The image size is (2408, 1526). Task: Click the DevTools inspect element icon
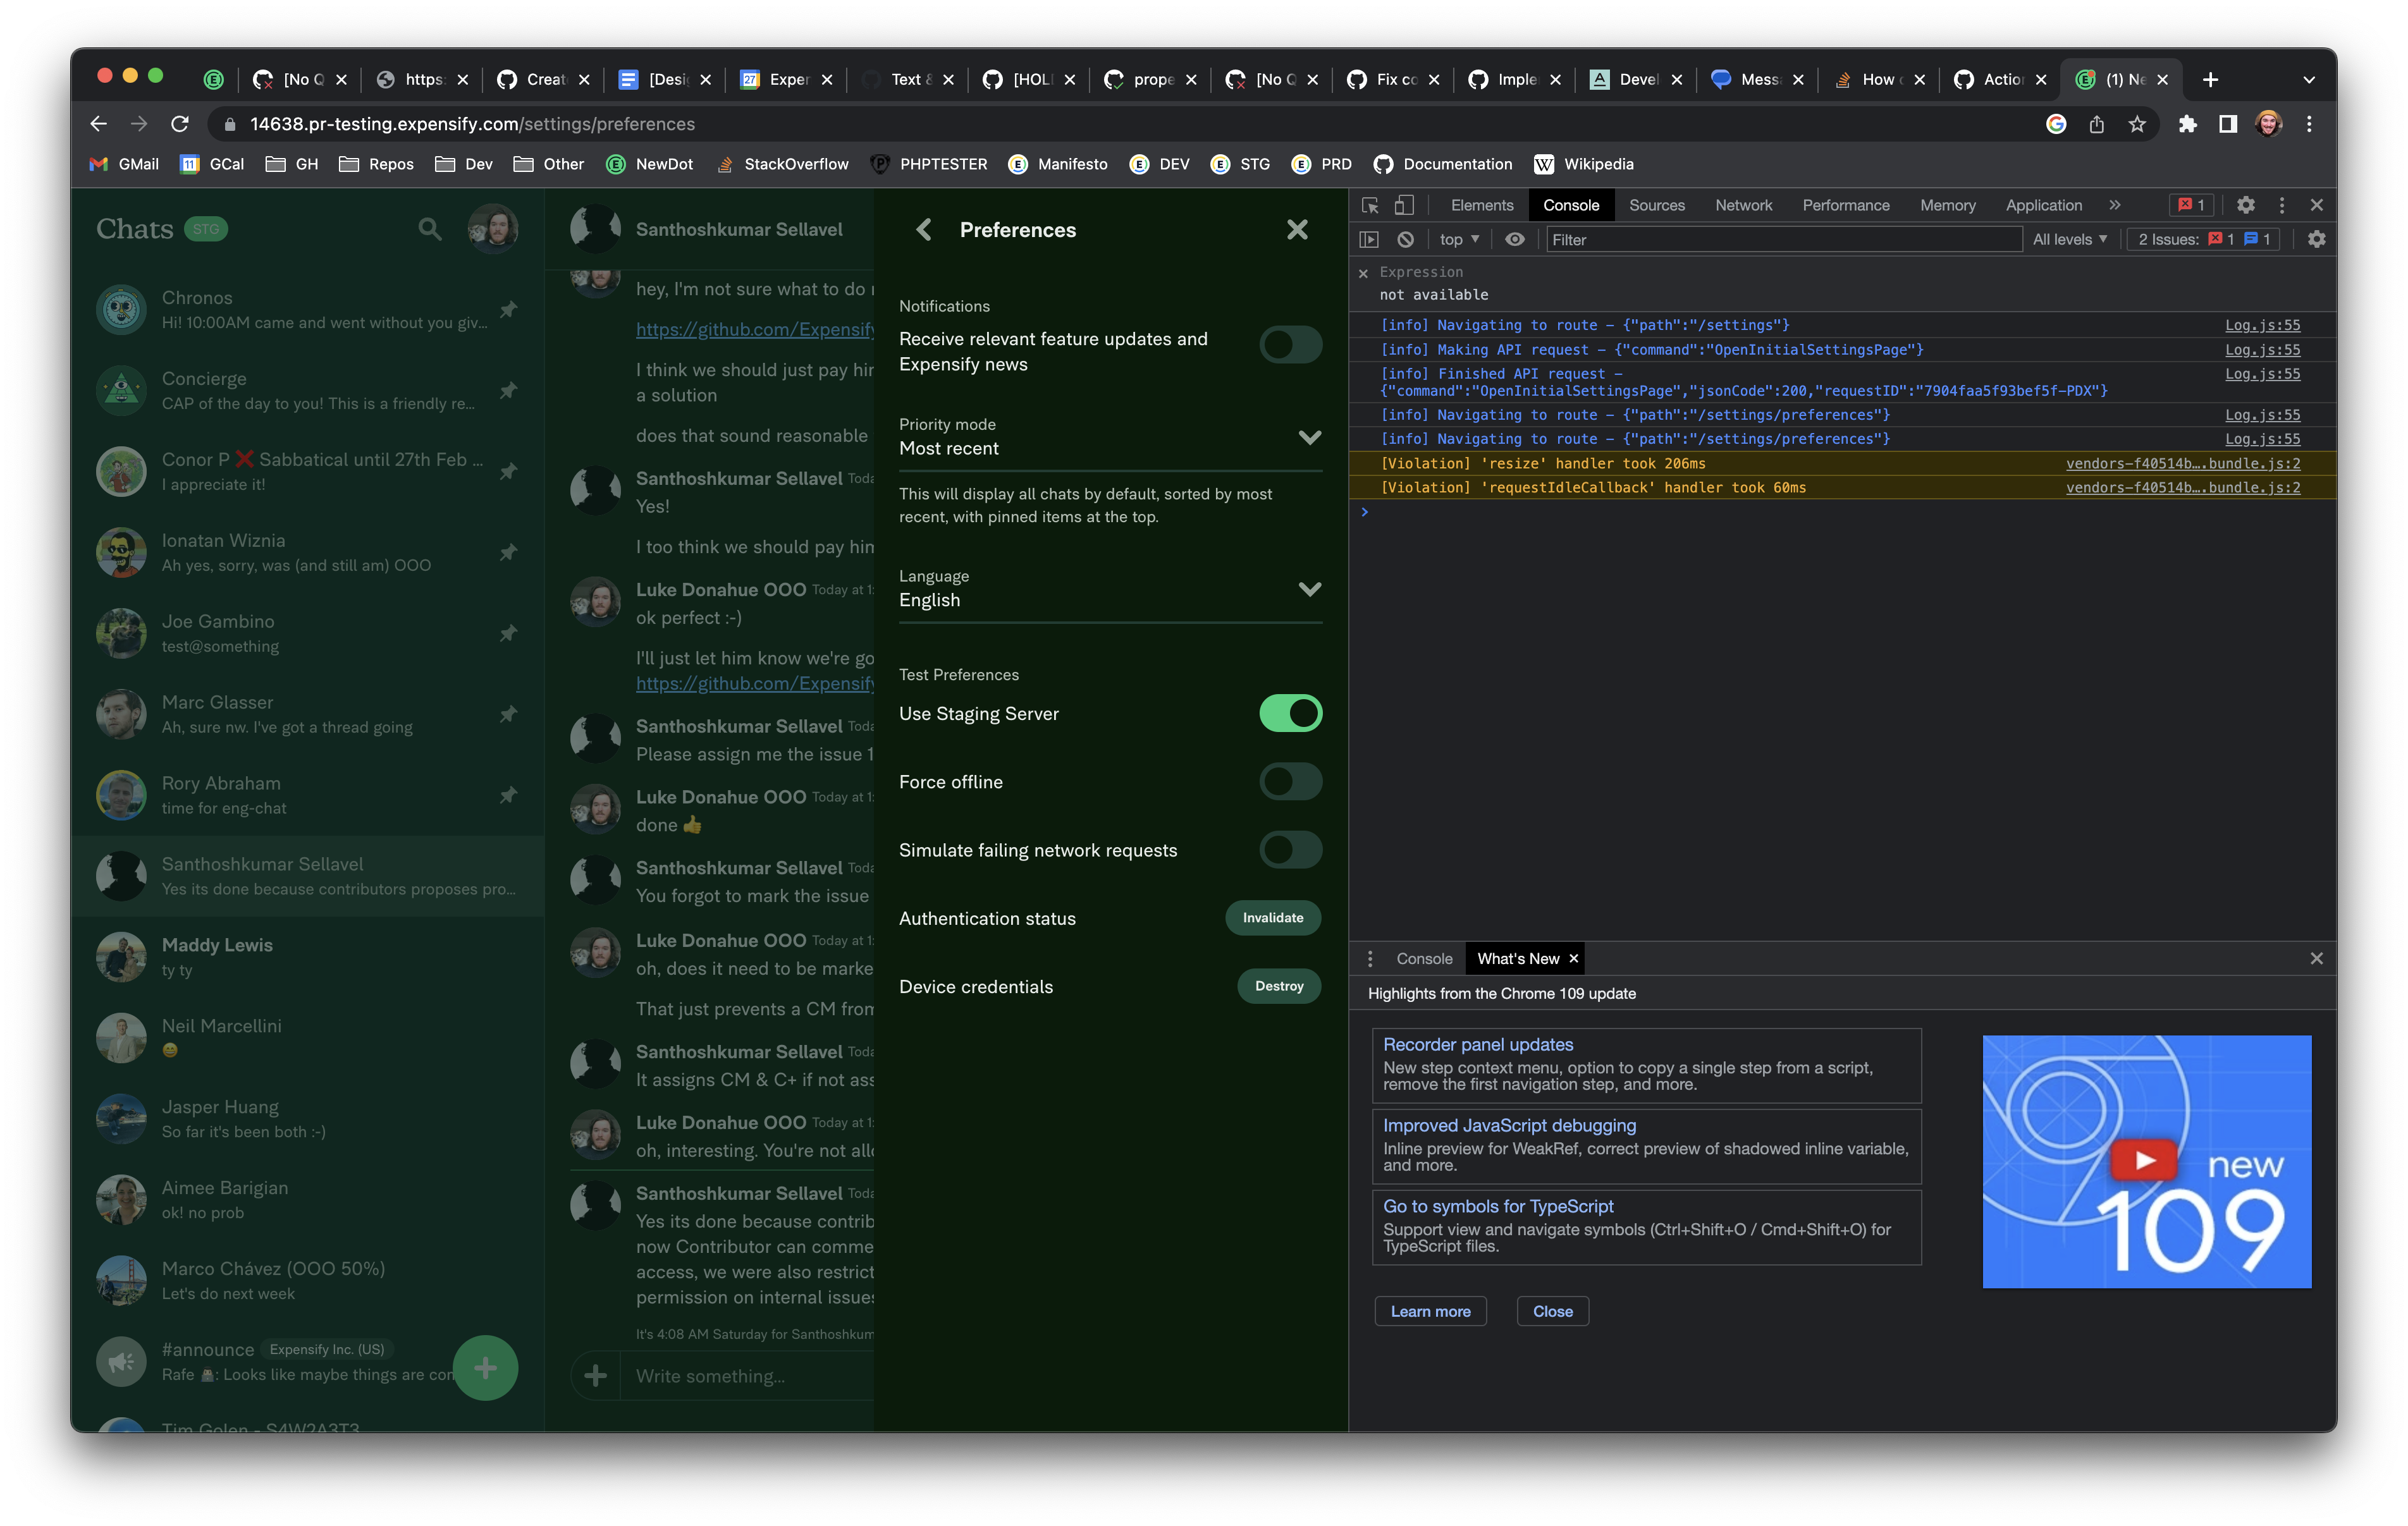tap(1370, 205)
